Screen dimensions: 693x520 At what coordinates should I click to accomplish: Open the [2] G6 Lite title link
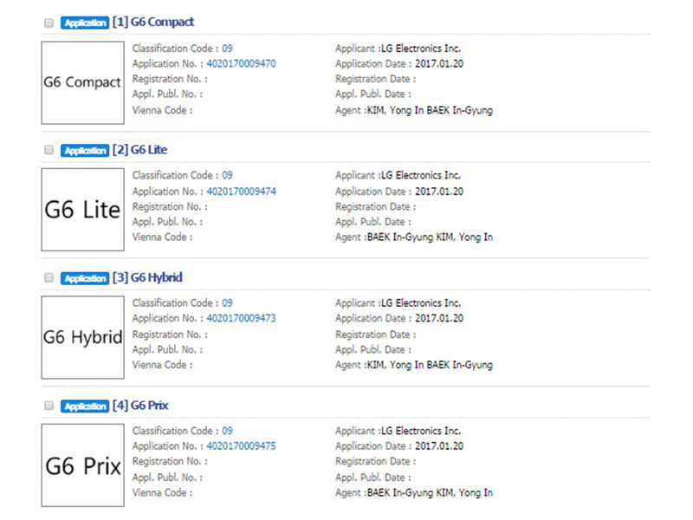coord(139,150)
